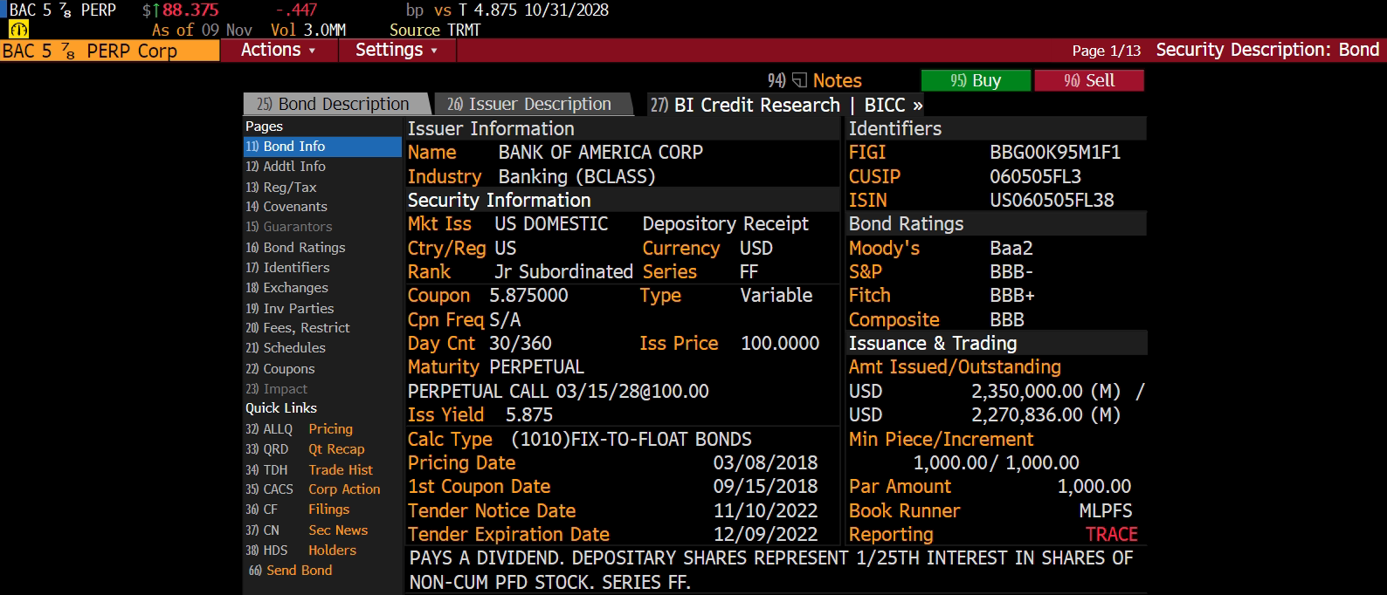
Task: Open the CF Filings quick link
Action: coord(298,510)
